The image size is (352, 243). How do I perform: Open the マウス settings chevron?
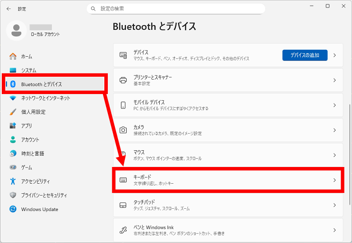[x=334, y=155]
